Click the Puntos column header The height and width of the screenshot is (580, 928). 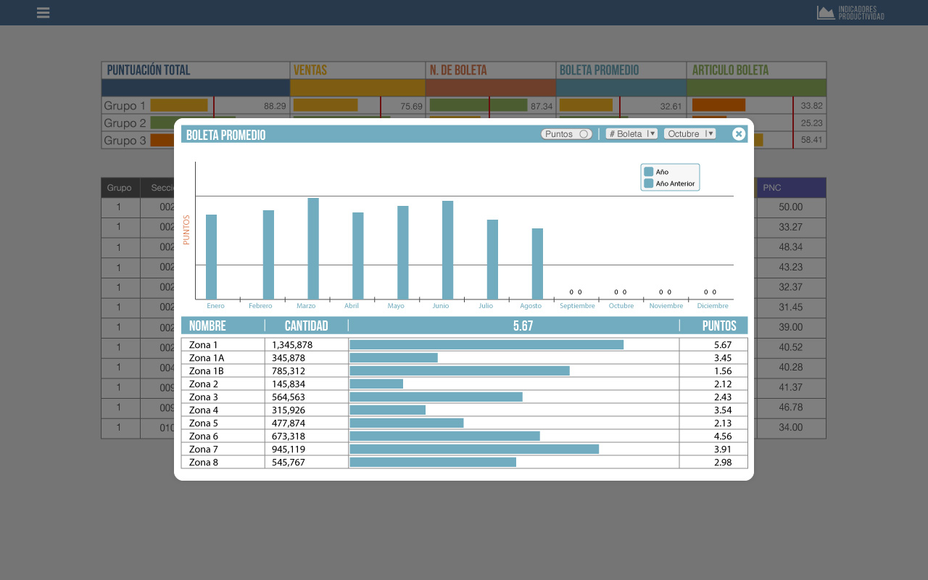tap(719, 326)
